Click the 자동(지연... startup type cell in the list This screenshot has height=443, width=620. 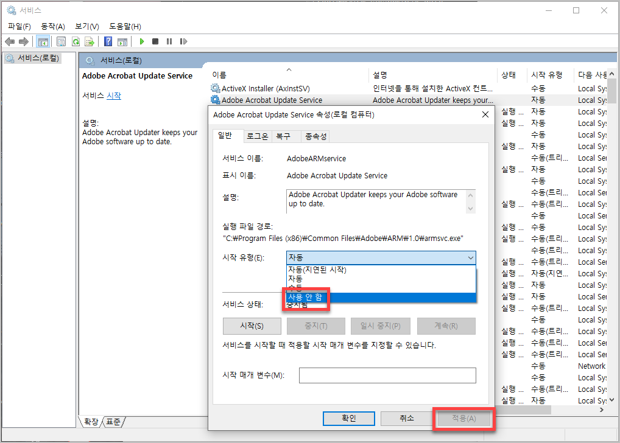(x=549, y=273)
